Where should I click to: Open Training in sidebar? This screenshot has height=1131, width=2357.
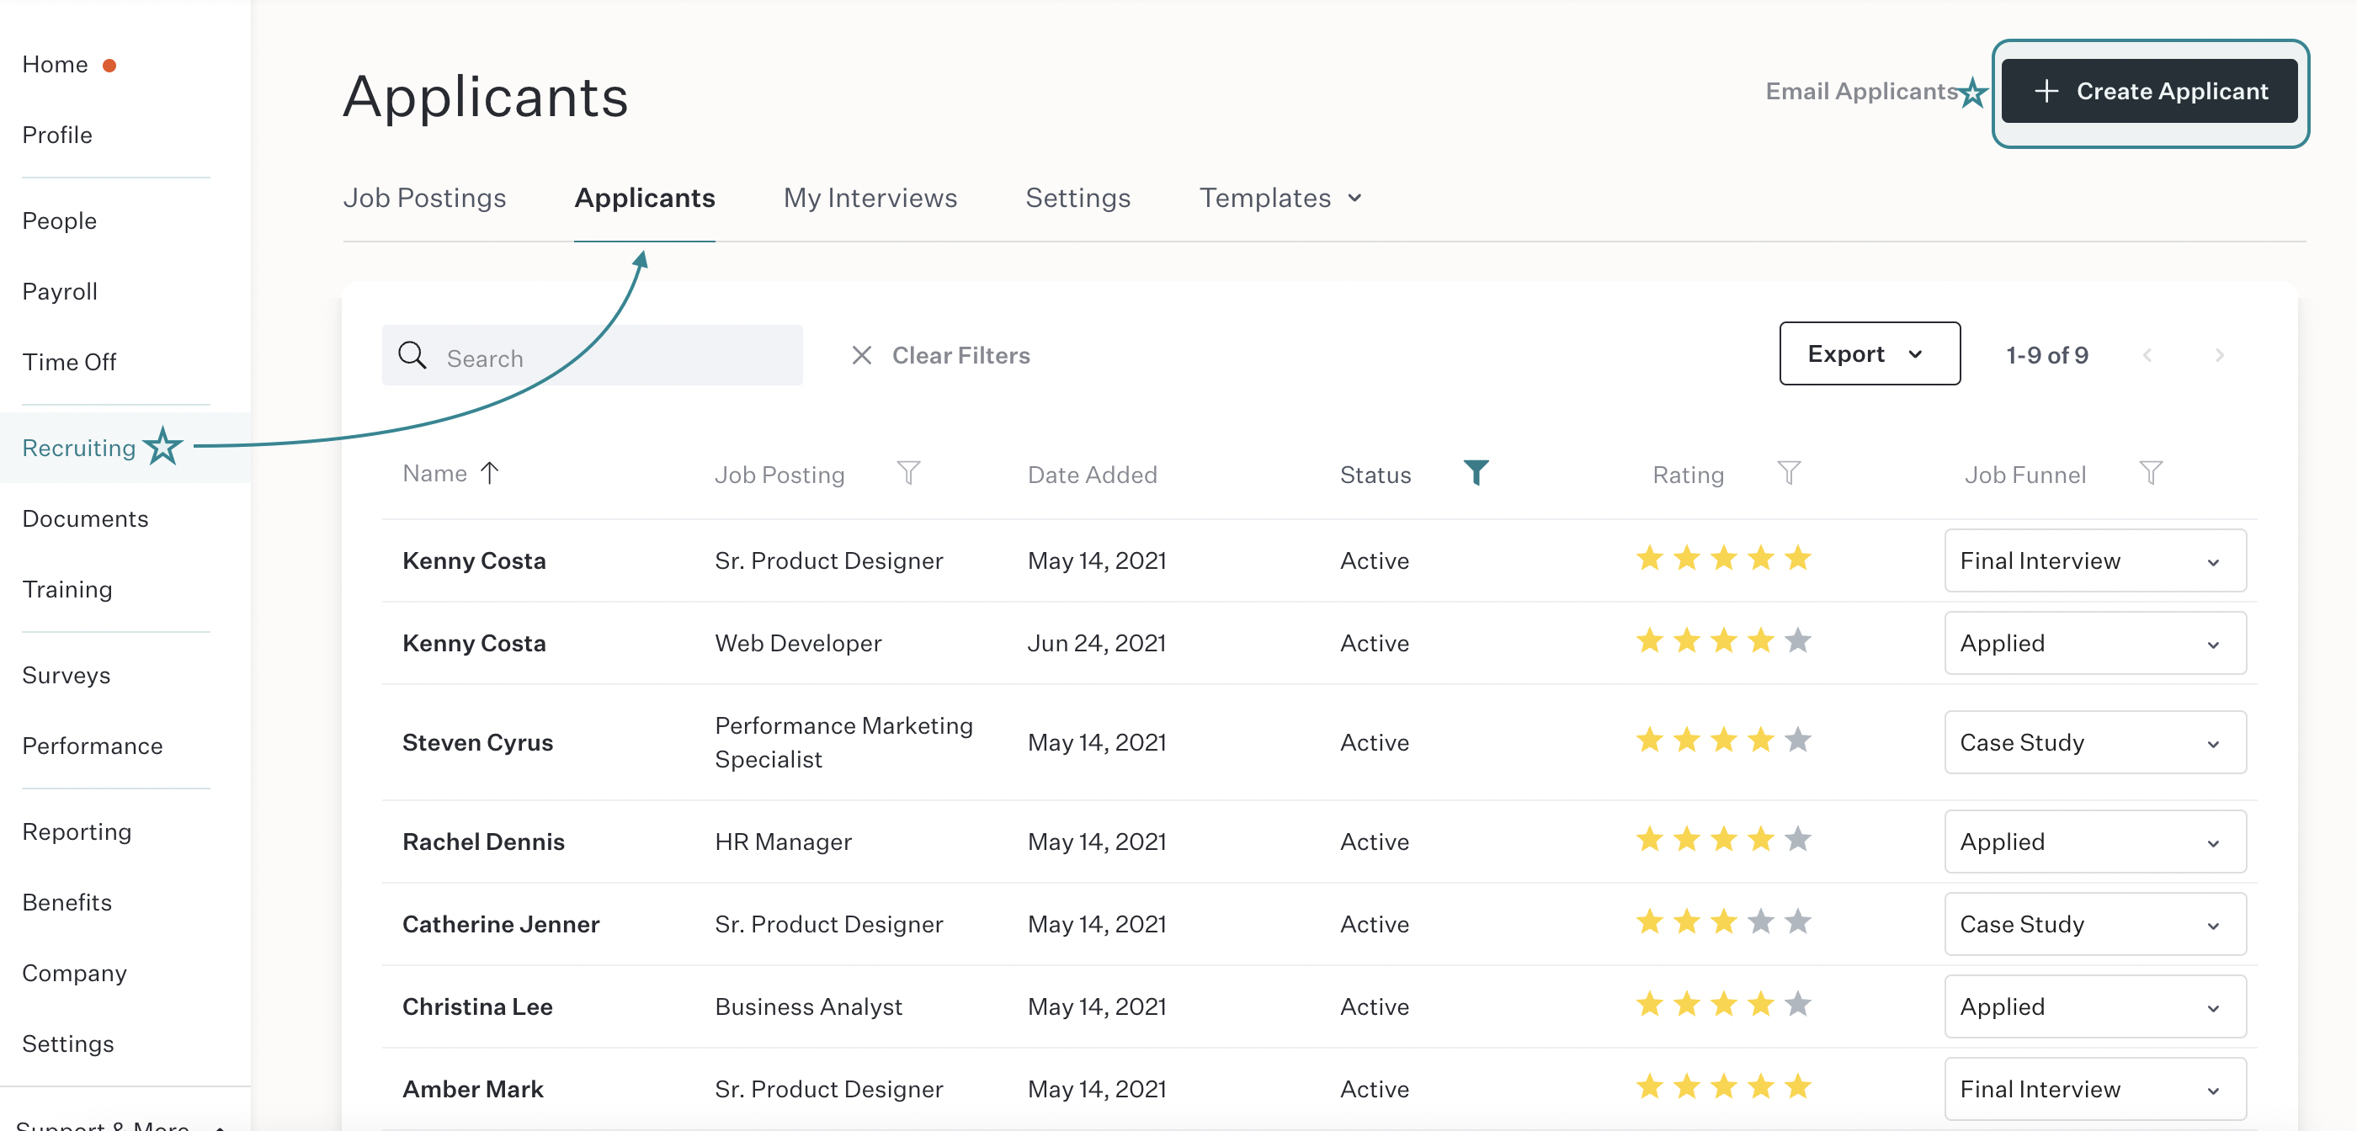coord(67,588)
